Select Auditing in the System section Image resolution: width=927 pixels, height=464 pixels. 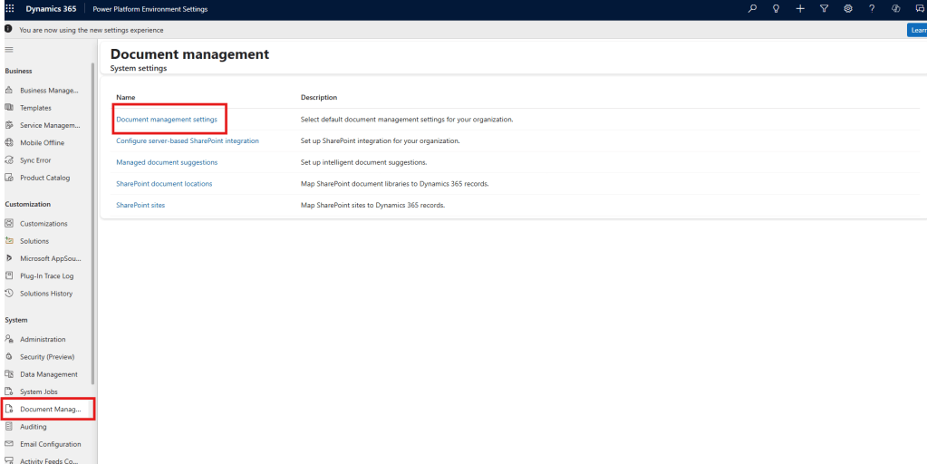pyautogui.click(x=33, y=427)
